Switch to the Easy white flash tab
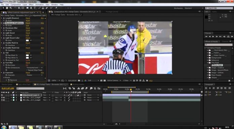The height and width of the screenshot is (129, 234). click(24, 84)
